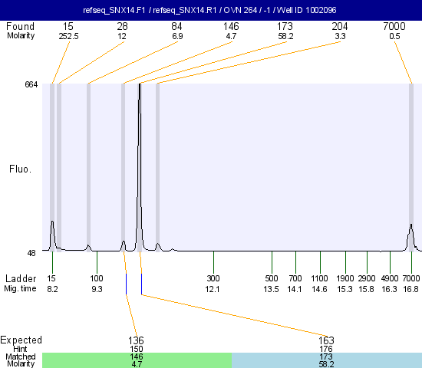Click the blue Matched 173 bar
Screen dimensions: 422x368
[327, 360]
